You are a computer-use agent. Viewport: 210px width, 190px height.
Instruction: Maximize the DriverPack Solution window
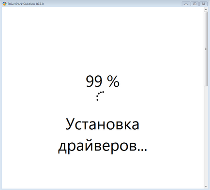[195, 4]
